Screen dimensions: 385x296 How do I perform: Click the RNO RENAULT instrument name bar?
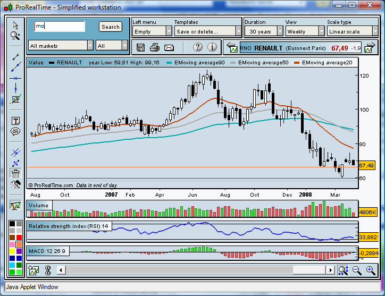pyautogui.click(x=300, y=48)
